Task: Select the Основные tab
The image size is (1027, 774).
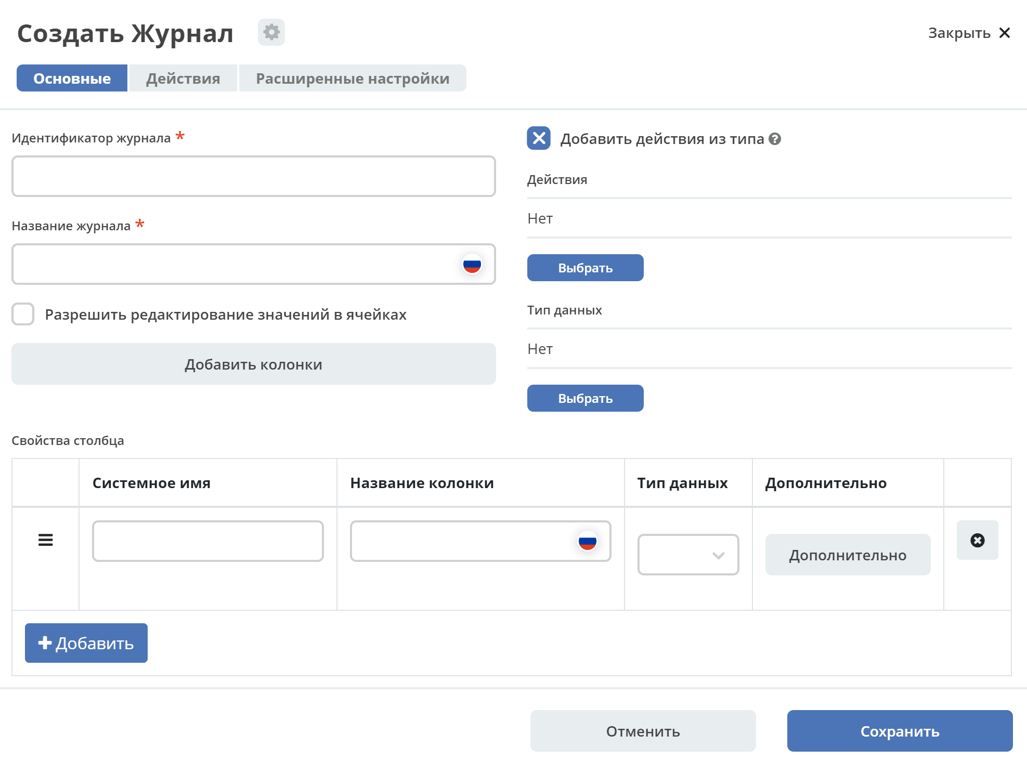Action: (72, 78)
